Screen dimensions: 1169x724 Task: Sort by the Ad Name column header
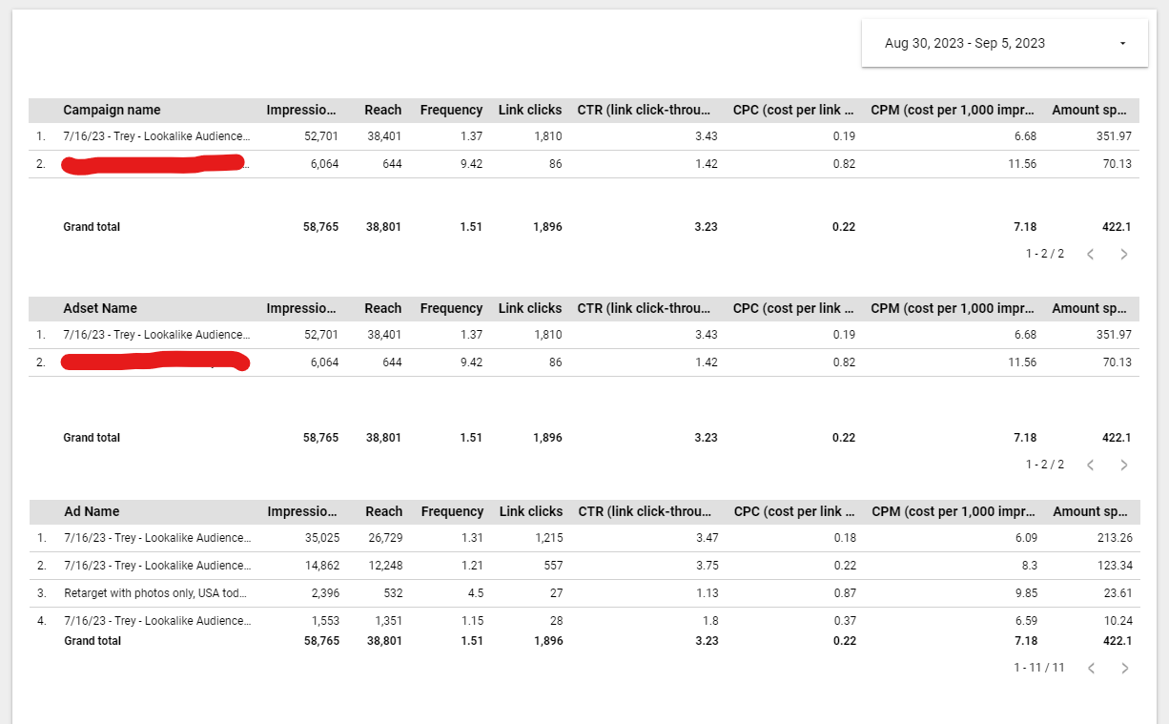click(92, 511)
